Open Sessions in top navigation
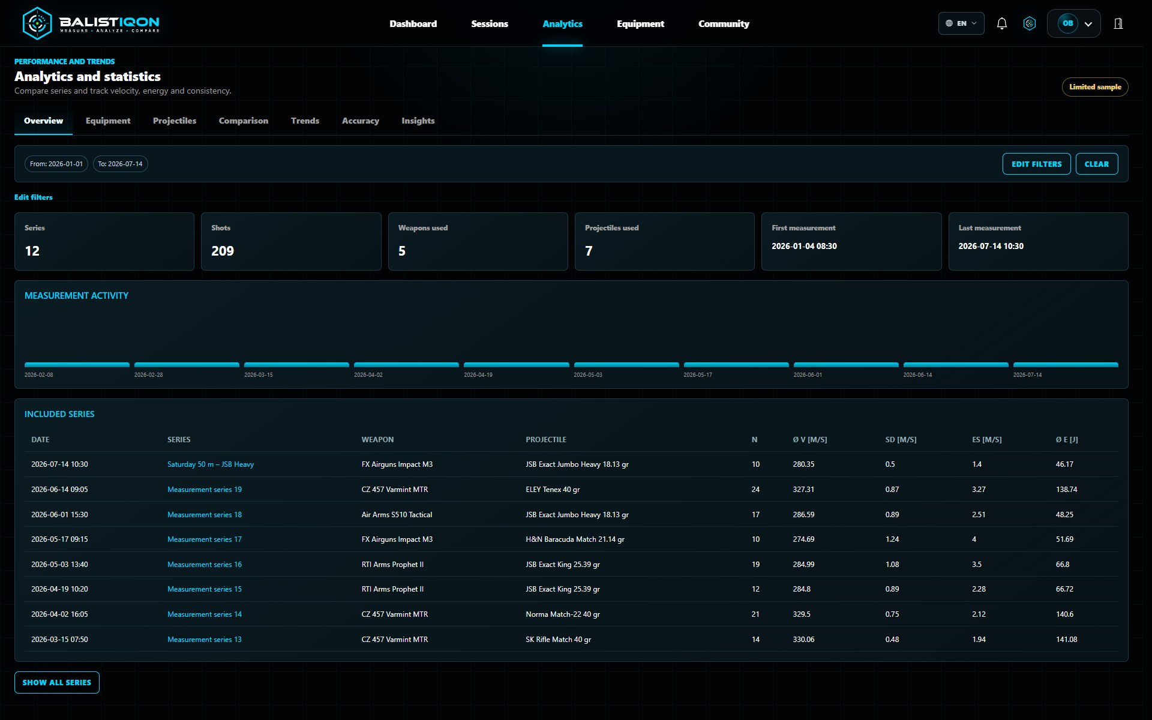The image size is (1152, 720). 490,23
